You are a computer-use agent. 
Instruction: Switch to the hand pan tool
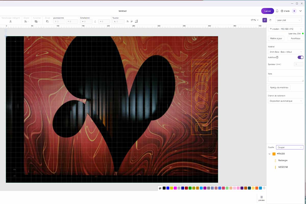tap(271, 20)
